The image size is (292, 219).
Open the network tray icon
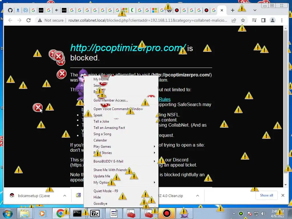(256, 214)
